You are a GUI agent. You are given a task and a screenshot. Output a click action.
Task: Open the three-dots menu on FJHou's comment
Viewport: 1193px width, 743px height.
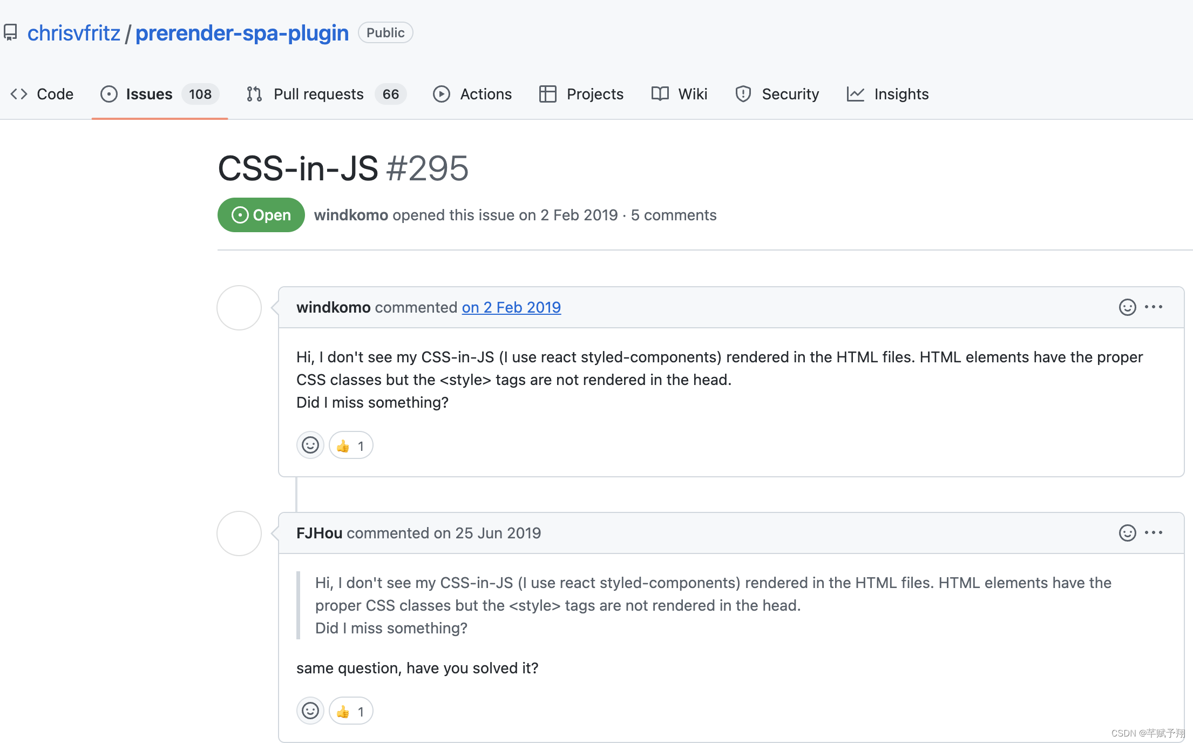1154,532
